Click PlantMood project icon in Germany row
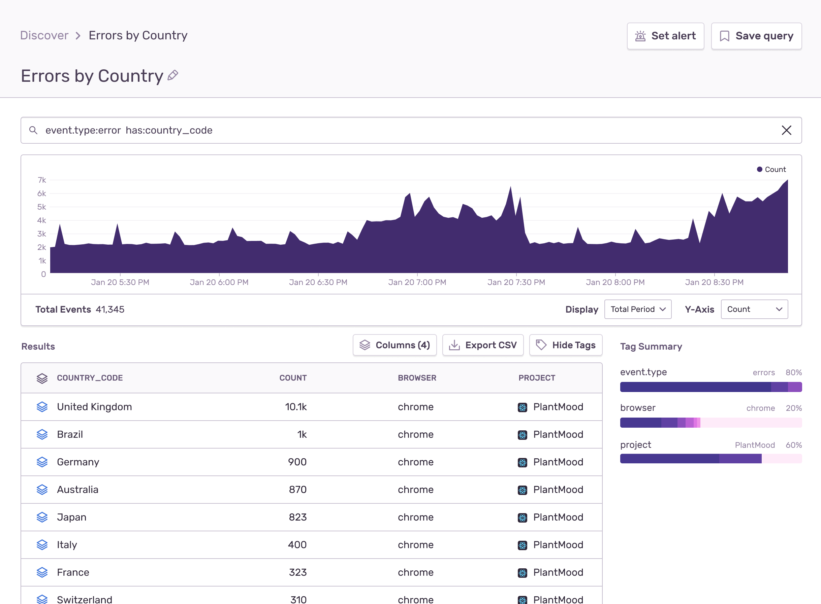The height and width of the screenshot is (604, 821). pyautogui.click(x=522, y=462)
